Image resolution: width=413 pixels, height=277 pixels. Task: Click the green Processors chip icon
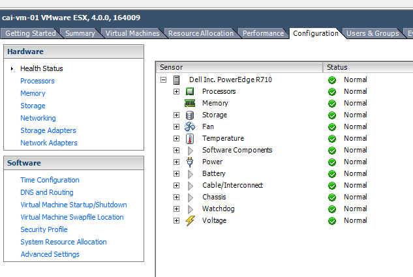(x=190, y=91)
